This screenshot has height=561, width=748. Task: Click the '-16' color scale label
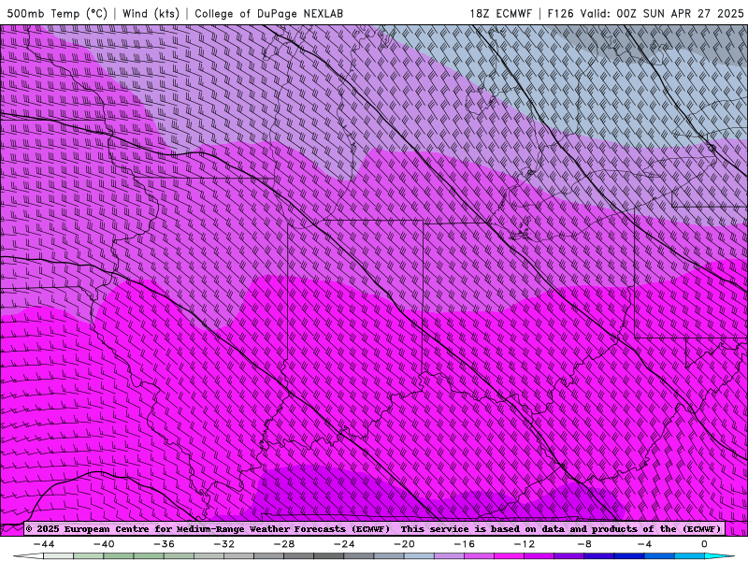[465, 544]
